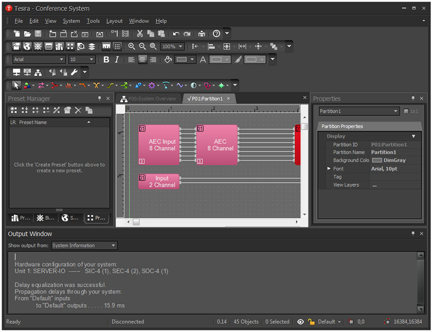Click the purple gear object icon
This screenshot has height=332, width=433.
pos(152,85)
